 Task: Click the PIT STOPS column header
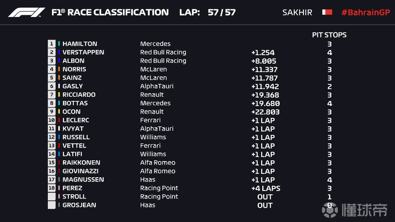[x=329, y=35]
